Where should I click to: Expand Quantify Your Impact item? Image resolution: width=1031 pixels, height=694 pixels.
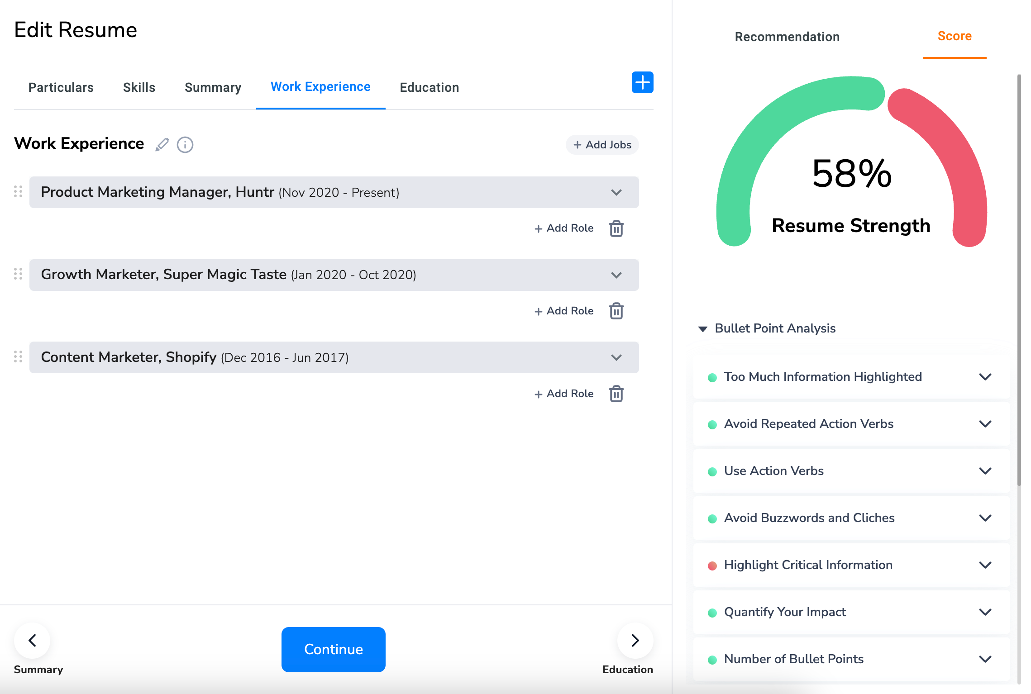[x=985, y=612]
